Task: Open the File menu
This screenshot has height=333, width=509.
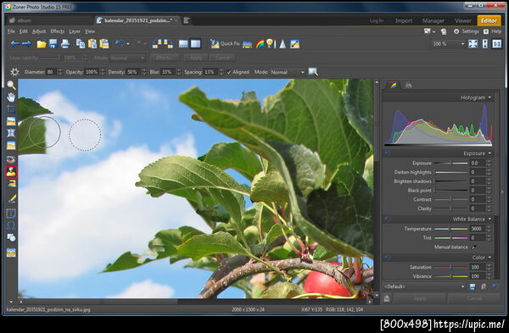Action: tap(11, 31)
